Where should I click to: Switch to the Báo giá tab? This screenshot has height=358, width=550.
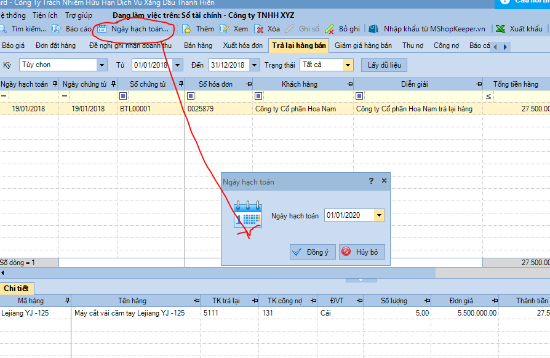pyautogui.click(x=14, y=46)
